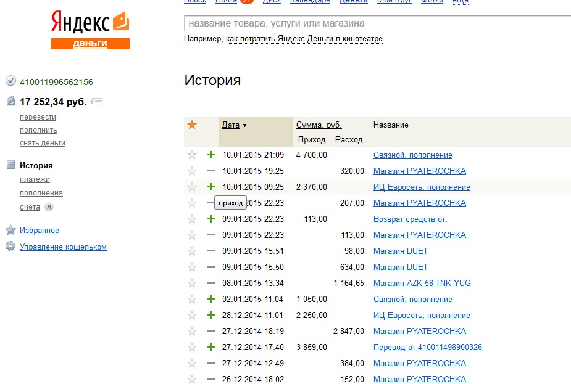Viewport: 571px width, 384px height.
Task: Click the green plus in the Возврат средств row
Action: 211,219
